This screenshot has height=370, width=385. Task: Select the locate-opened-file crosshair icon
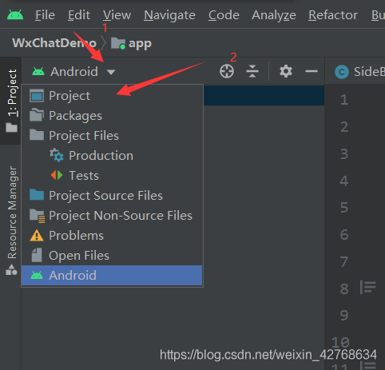227,71
